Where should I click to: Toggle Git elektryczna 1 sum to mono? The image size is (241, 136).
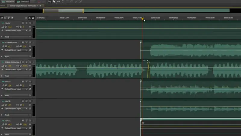pos(30,46)
